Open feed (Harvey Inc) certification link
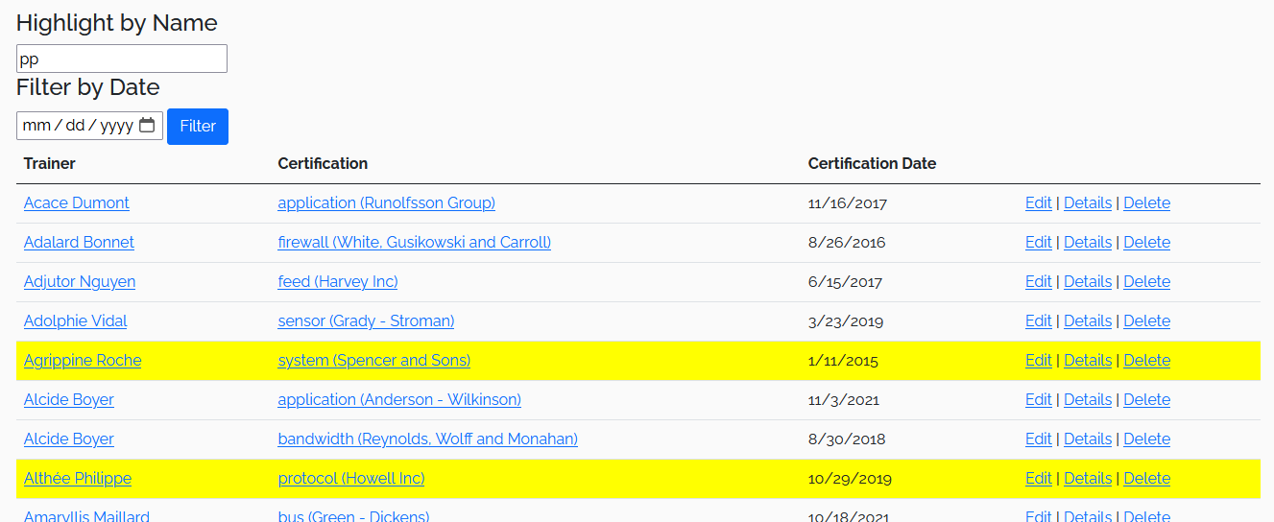The width and height of the screenshot is (1274, 522). 338,282
